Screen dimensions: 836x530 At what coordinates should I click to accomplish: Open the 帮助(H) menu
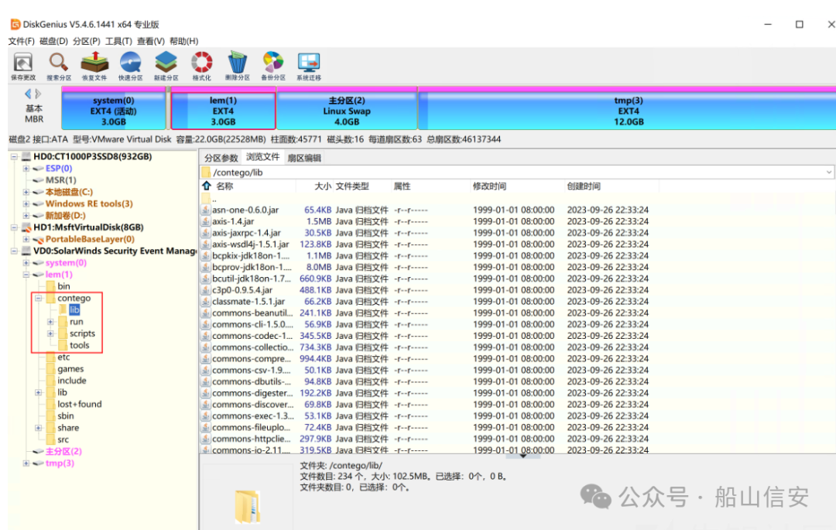(183, 41)
